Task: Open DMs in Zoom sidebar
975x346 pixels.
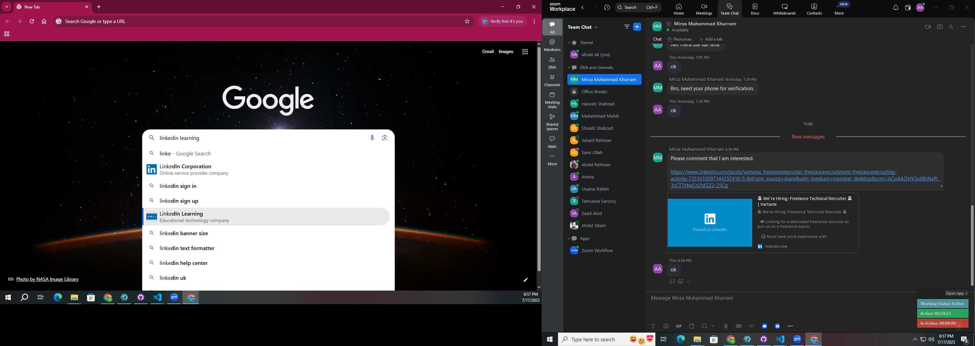Action: coord(552,63)
